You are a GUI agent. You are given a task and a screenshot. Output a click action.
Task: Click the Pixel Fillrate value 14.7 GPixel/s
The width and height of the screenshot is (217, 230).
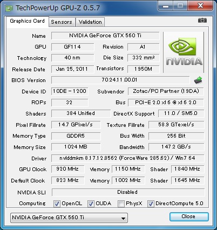[x=76, y=125]
